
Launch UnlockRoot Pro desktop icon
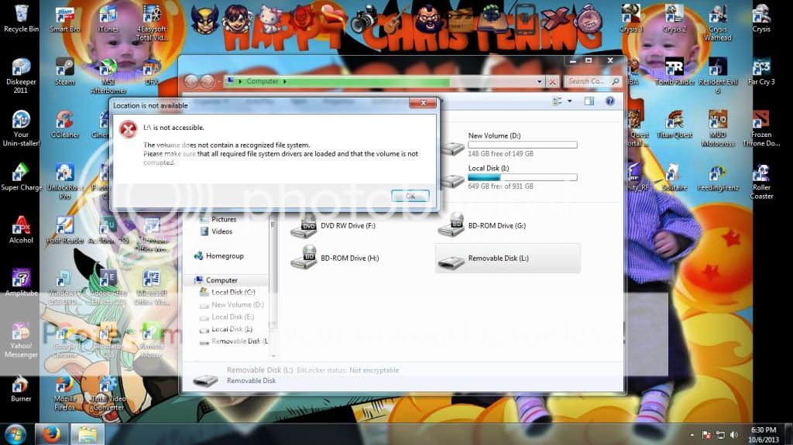coord(65,181)
